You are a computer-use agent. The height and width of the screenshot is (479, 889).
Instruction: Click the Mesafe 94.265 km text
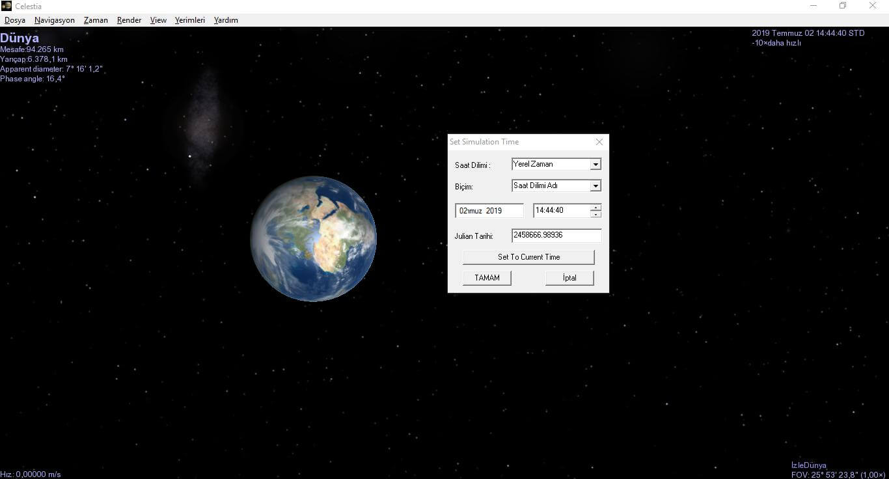click(x=32, y=49)
